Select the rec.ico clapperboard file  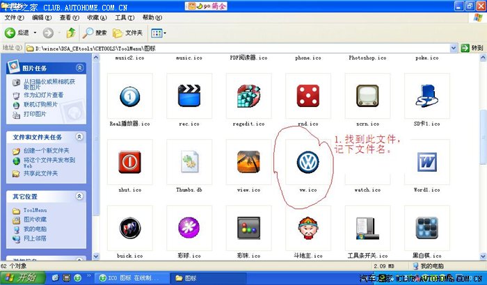tap(189, 96)
